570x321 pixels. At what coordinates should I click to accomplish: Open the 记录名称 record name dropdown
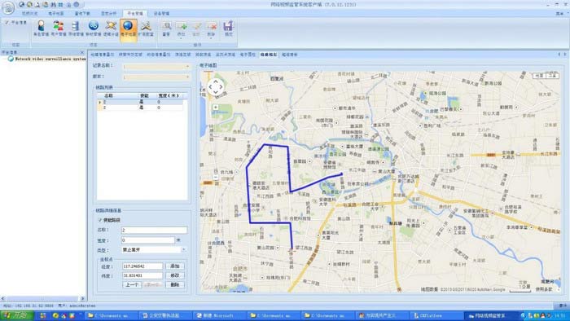pos(156,67)
